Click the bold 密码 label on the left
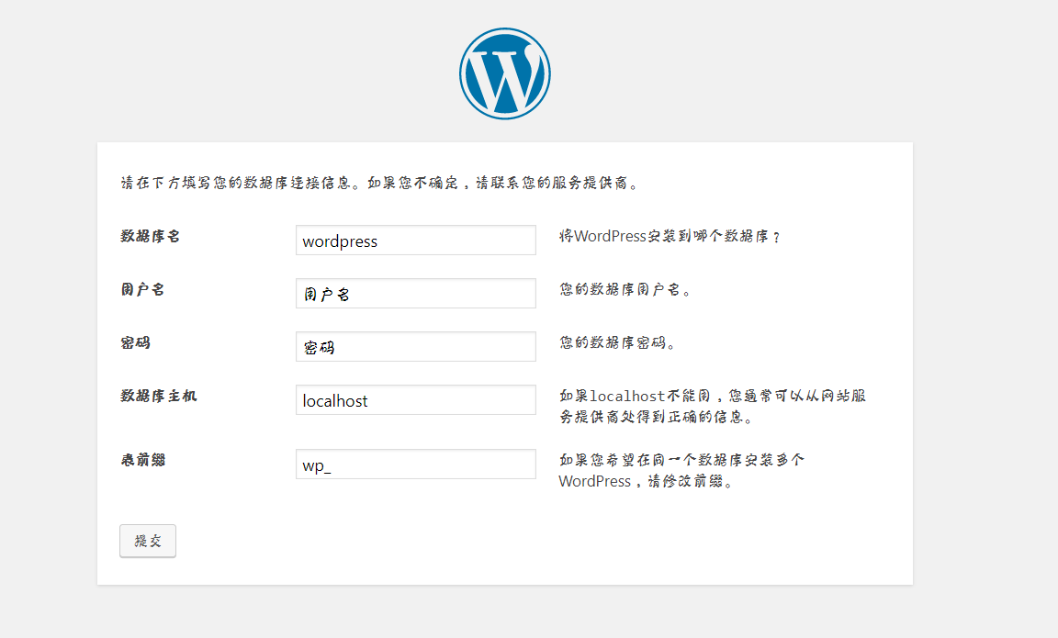1058x638 pixels. (x=135, y=342)
